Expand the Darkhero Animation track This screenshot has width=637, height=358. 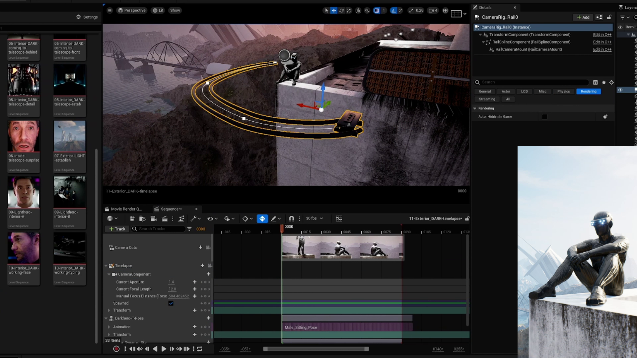click(109, 327)
